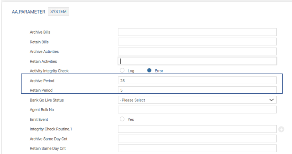Viewport: 292px width, 154px height.
Task: Click the chevron arrow in Bank Go Live Status
Action: [x=271, y=100]
